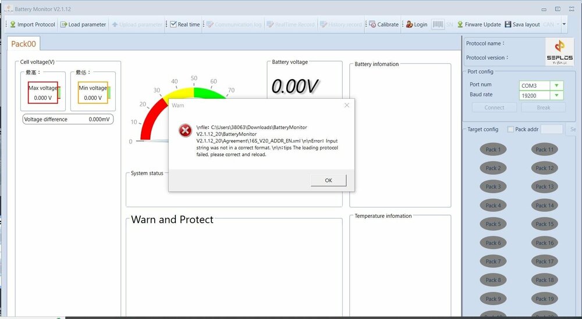Open History record from toolbar
The image size is (582, 319).
tap(340, 24)
